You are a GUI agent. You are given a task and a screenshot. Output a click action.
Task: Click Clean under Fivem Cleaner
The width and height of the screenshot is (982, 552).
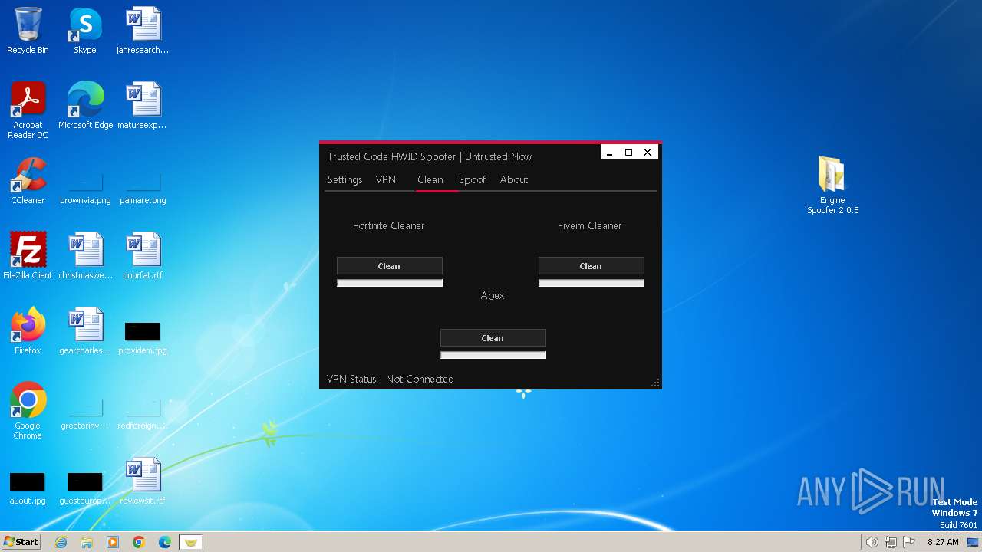[x=592, y=266]
